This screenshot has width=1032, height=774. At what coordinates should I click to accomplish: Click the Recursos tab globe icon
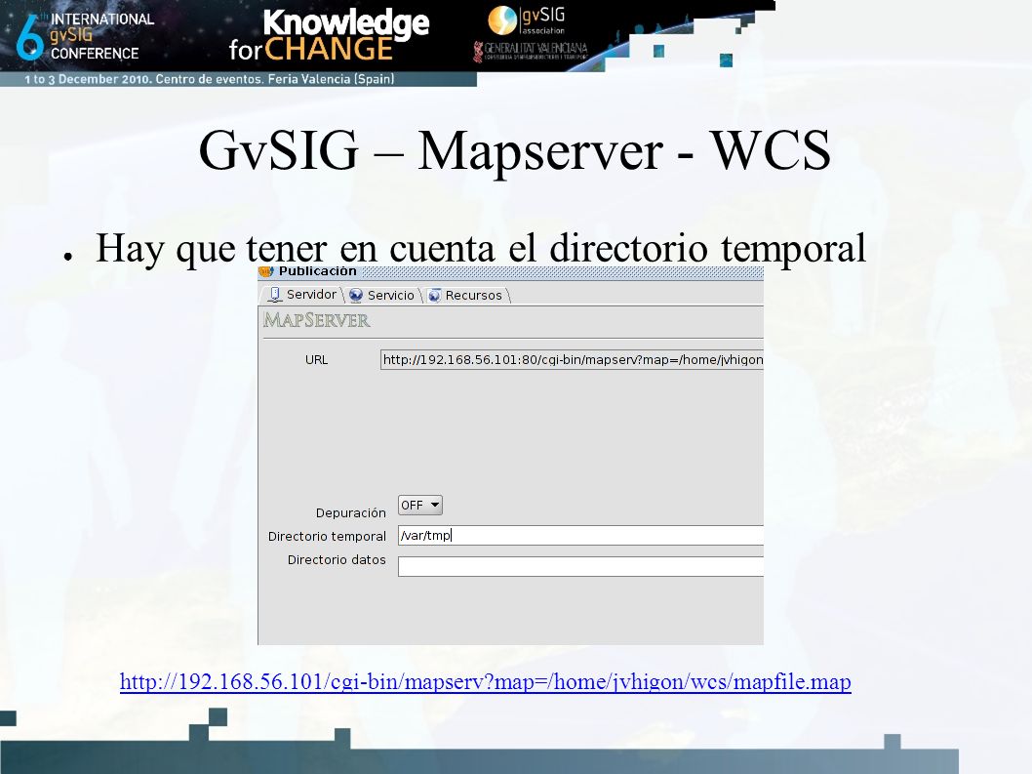click(x=434, y=295)
